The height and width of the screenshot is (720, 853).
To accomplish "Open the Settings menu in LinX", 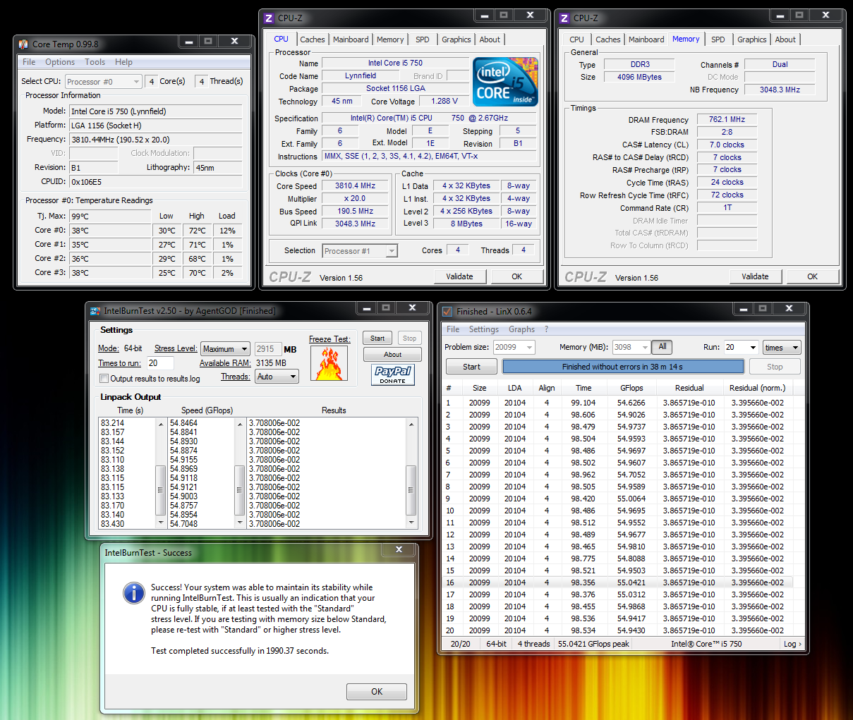I will pyautogui.click(x=483, y=329).
